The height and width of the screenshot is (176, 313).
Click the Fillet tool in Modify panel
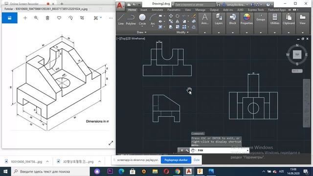coord(184,22)
